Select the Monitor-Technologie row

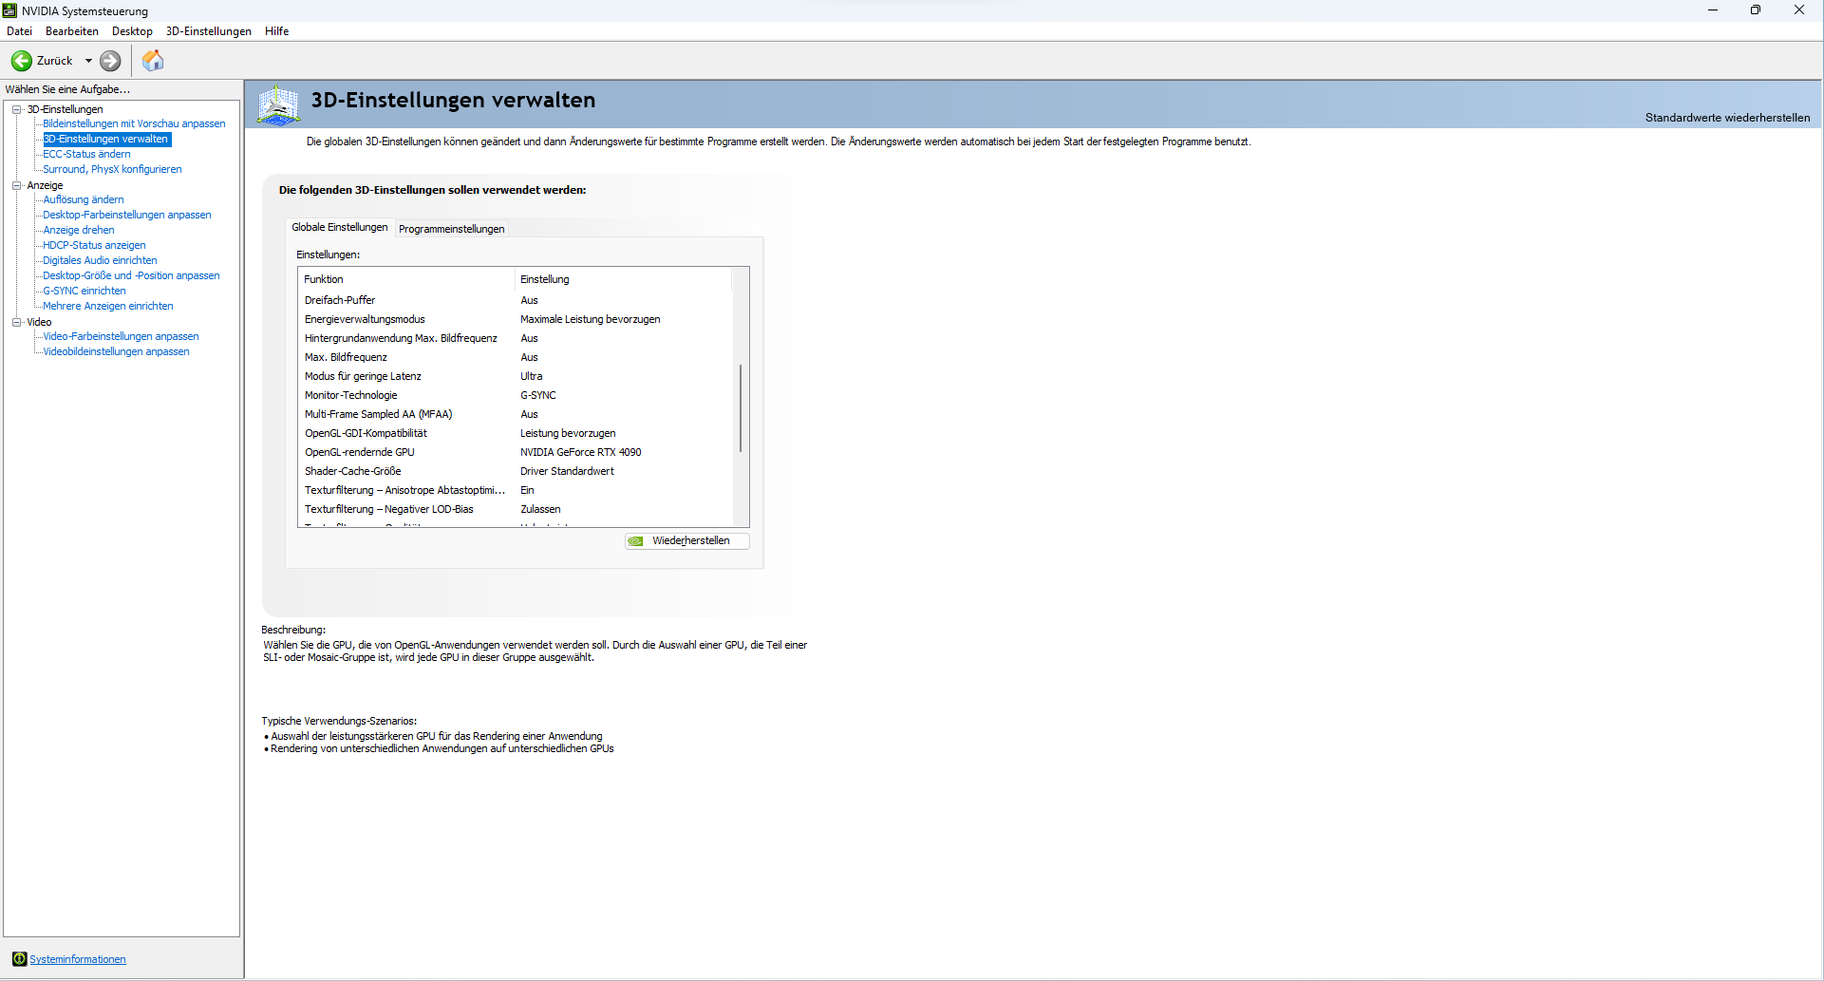[x=515, y=395]
